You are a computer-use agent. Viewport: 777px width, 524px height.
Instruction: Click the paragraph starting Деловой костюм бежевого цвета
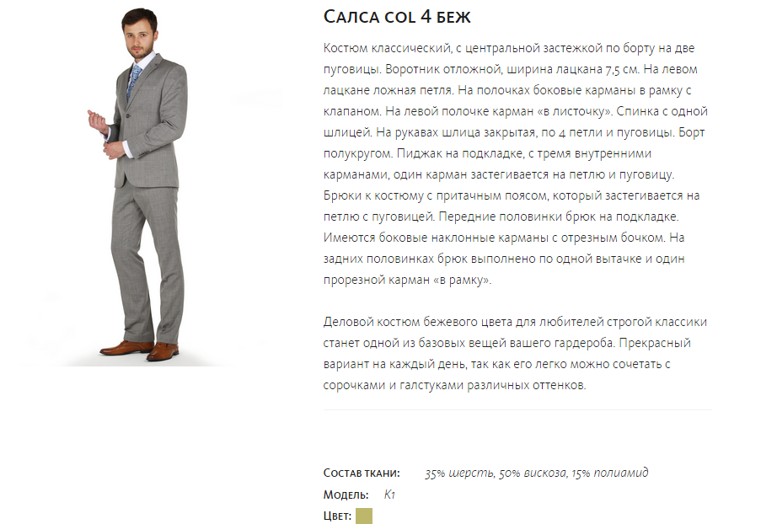(515, 353)
